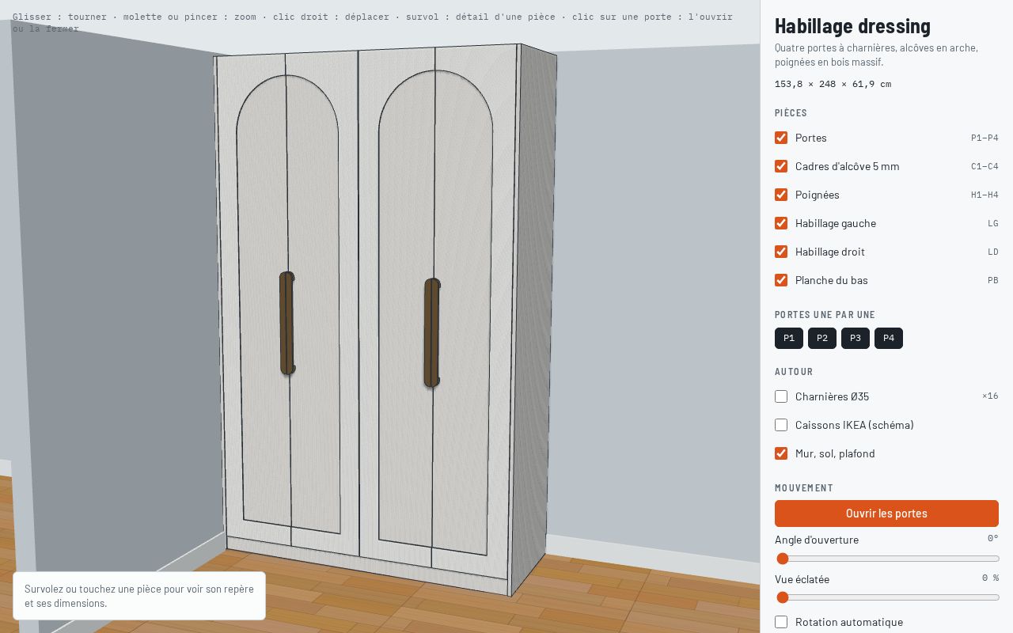The image size is (1013, 633).
Task: Select door button P1
Action: point(789,338)
